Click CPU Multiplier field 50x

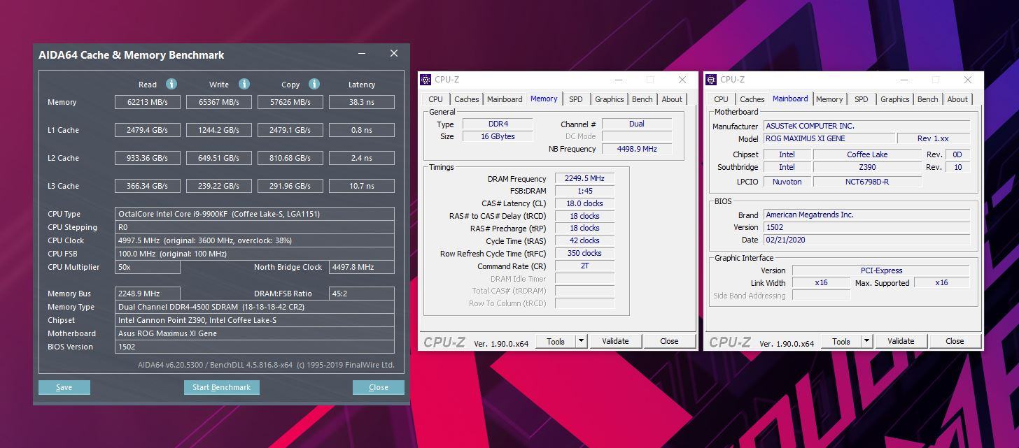[x=148, y=267]
